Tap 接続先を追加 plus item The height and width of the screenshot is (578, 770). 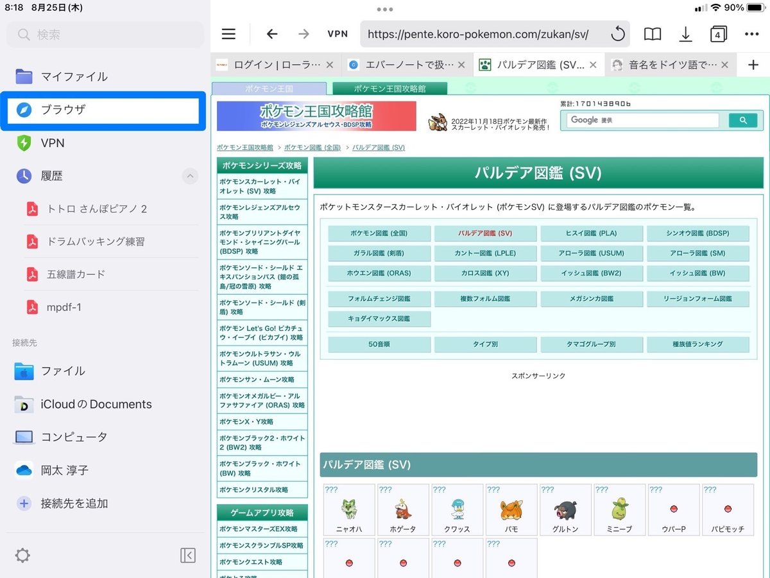105,504
